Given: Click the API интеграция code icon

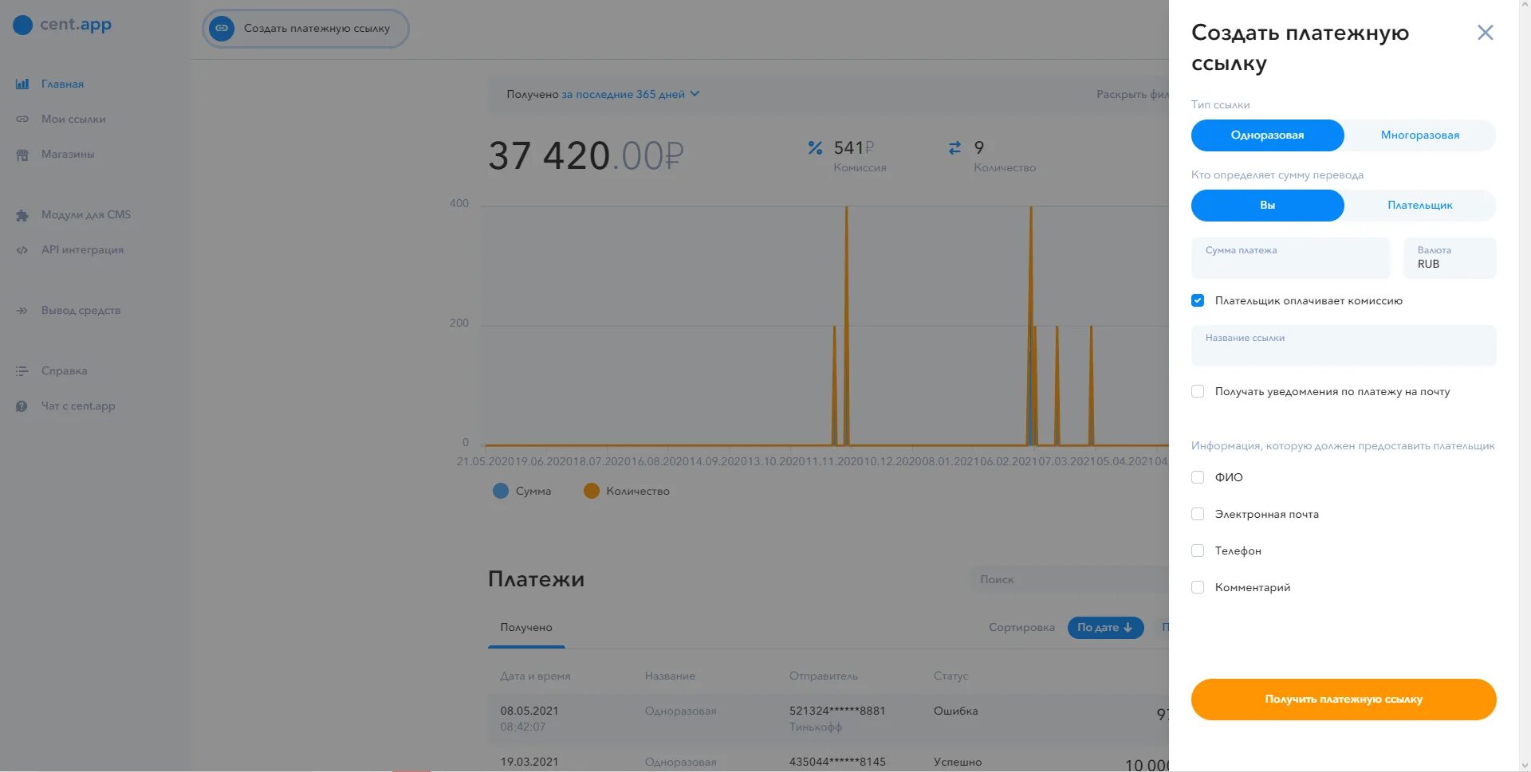Looking at the screenshot, I should point(22,250).
